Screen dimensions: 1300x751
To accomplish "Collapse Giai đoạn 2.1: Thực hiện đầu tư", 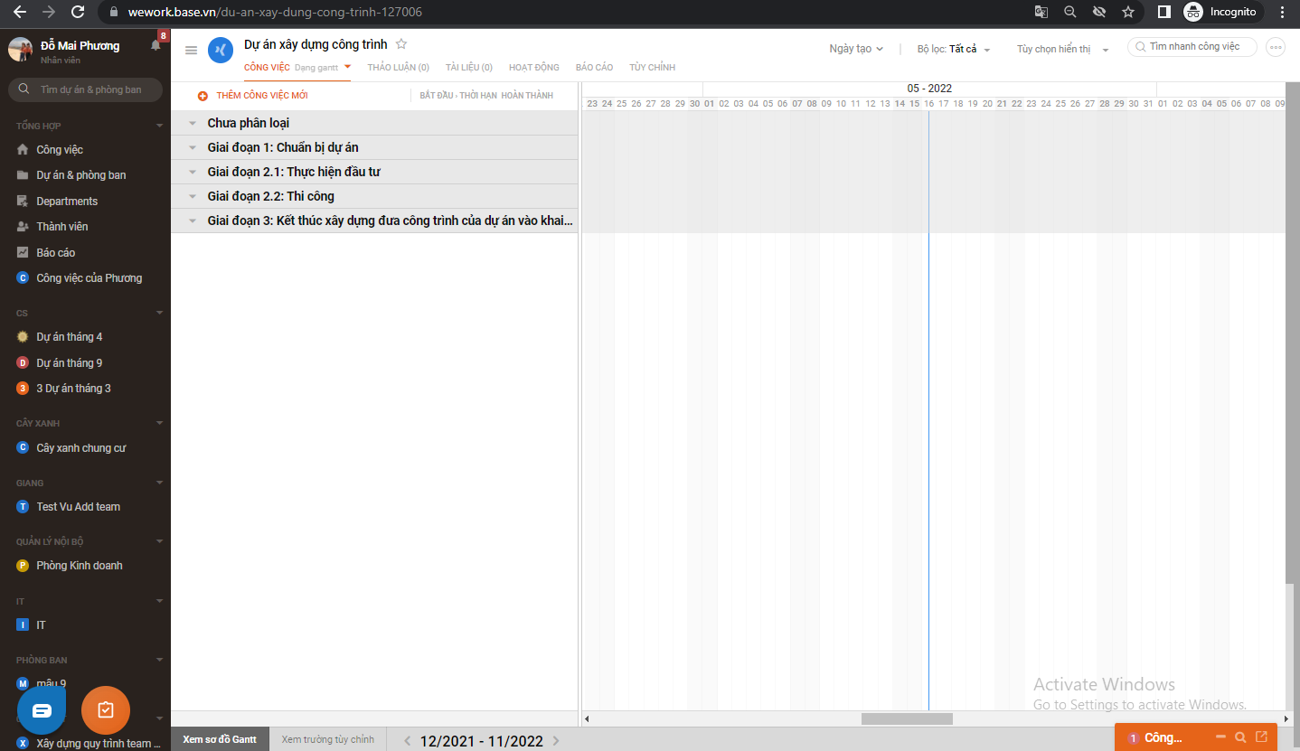I will click(x=192, y=172).
